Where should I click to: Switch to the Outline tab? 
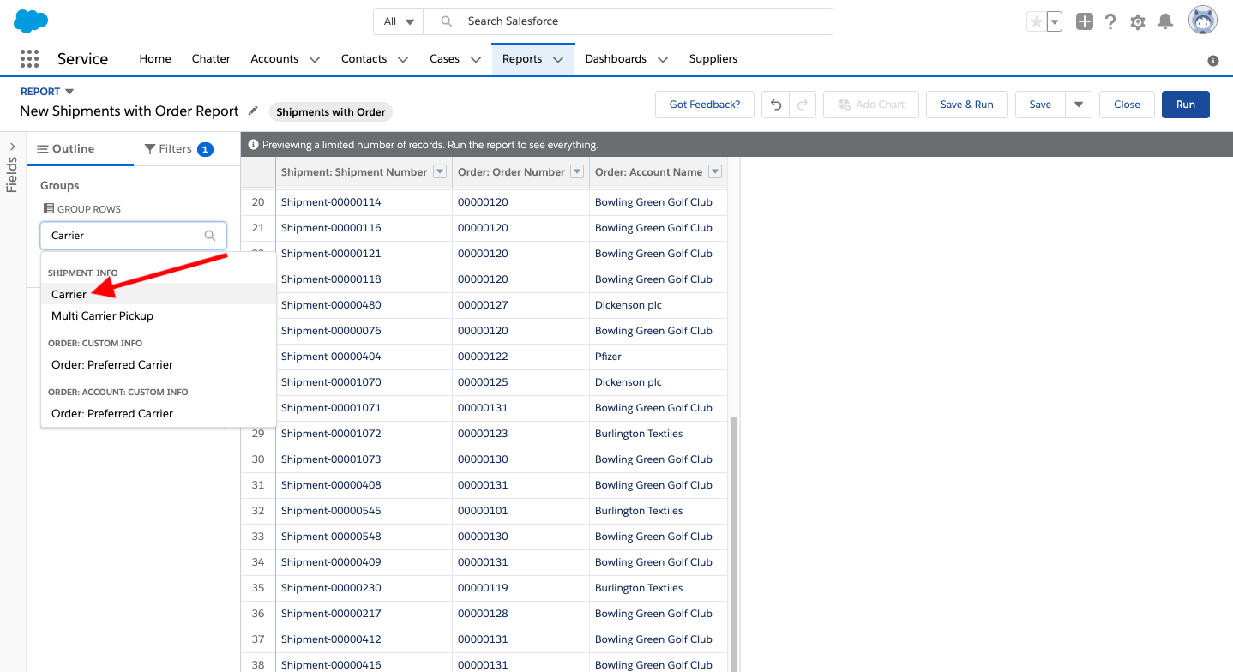[x=74, y=148]
